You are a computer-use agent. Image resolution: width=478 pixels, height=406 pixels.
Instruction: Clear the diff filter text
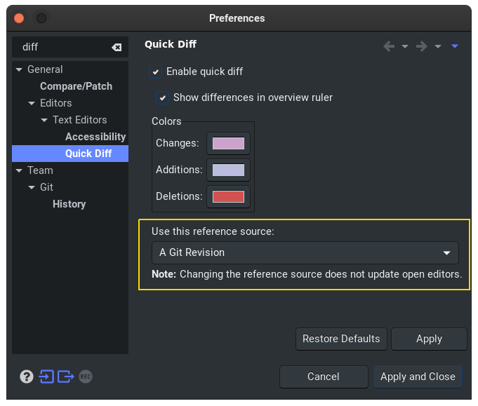pyautogui.click(x=117, y=47)
